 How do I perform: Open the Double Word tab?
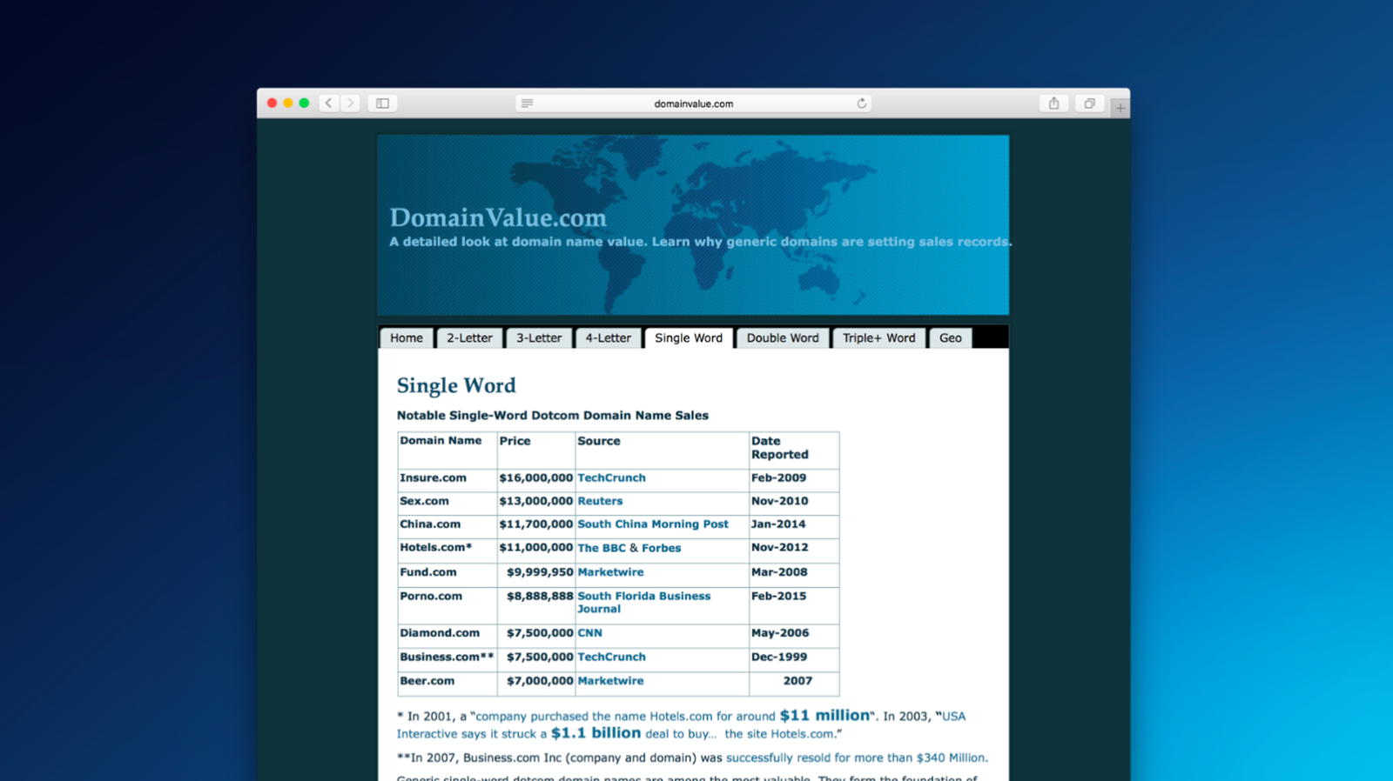pyautogui.click(x=783, y=337)
